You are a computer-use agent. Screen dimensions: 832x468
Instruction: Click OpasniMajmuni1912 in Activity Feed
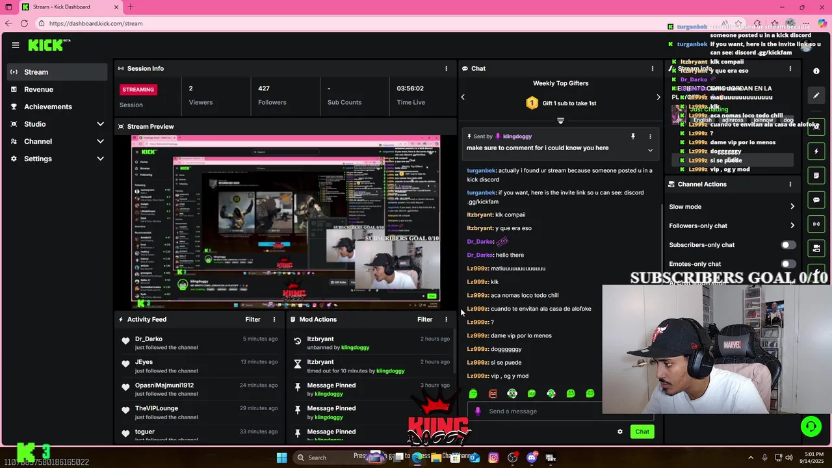point(164,385)
